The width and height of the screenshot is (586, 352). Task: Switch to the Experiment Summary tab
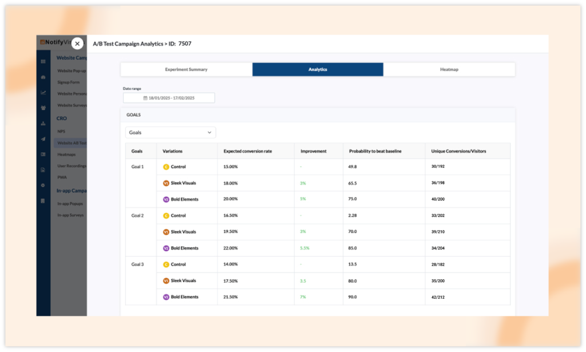point(186,69)
